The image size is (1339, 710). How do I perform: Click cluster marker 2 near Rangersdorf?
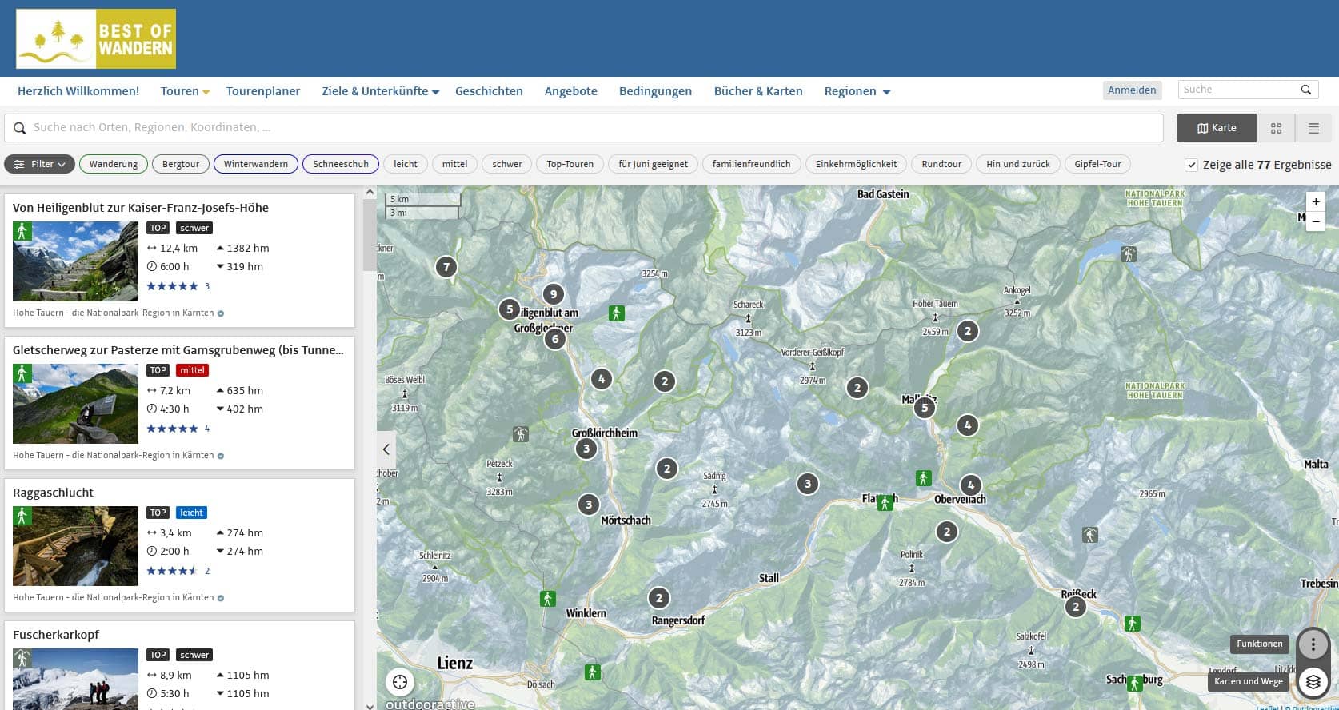coord(659,597)
